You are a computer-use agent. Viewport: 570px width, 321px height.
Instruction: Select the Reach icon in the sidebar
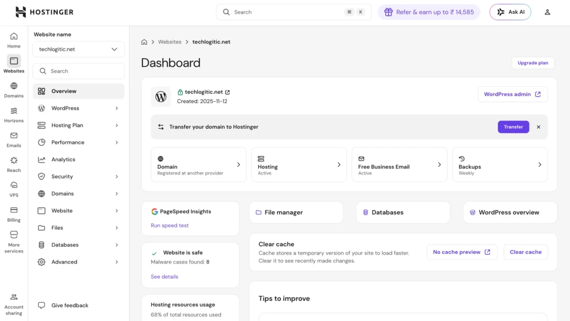coord(13,164)
